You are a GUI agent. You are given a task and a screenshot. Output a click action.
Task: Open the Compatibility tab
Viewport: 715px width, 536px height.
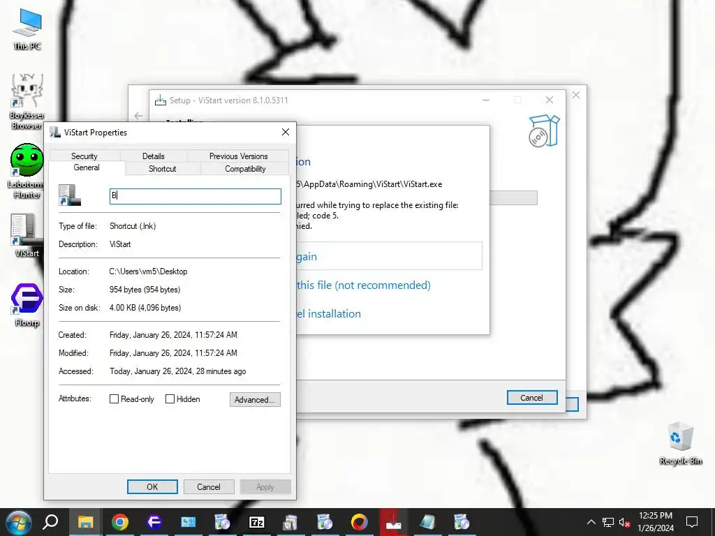[x=245, y=169]
